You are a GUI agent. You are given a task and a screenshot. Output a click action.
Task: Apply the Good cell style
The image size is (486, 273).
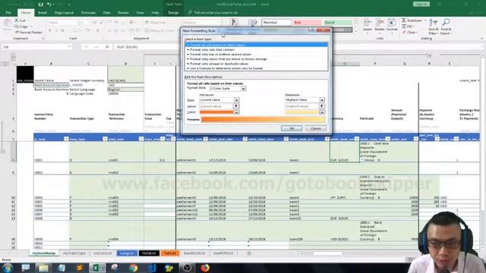point(338,22)
